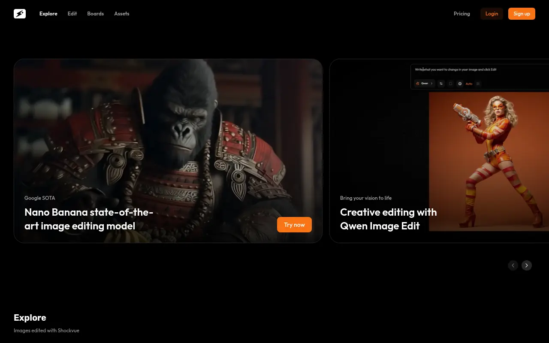Switch to the Assets tab
The image size is (549, 343).
tap(121, 13)
